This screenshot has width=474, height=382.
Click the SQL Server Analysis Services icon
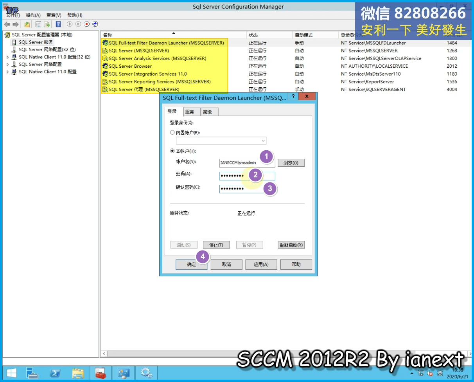point(105,58)
